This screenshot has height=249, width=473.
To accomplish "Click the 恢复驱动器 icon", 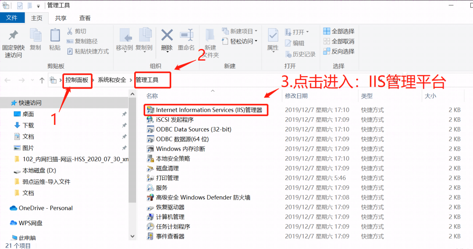I will coord(150,207).
